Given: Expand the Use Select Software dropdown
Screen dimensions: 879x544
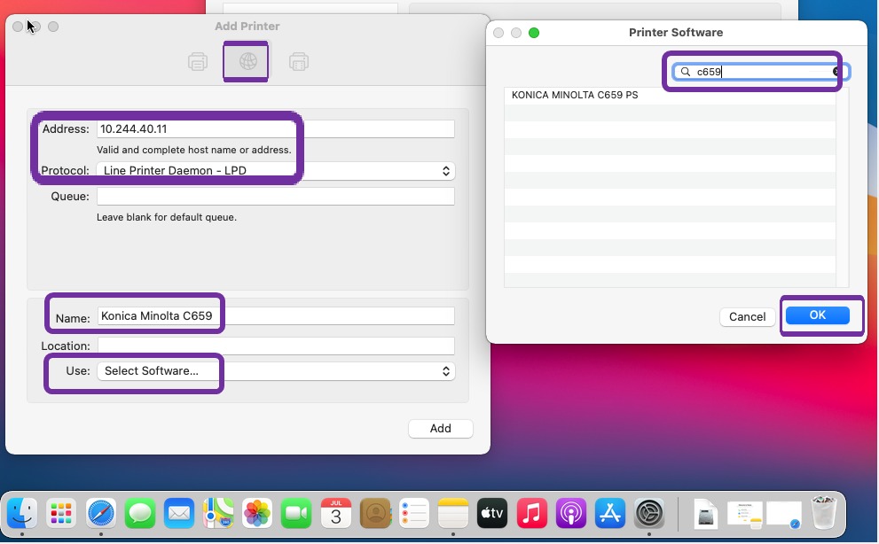Looking at the screenshot, I should 275,371.
